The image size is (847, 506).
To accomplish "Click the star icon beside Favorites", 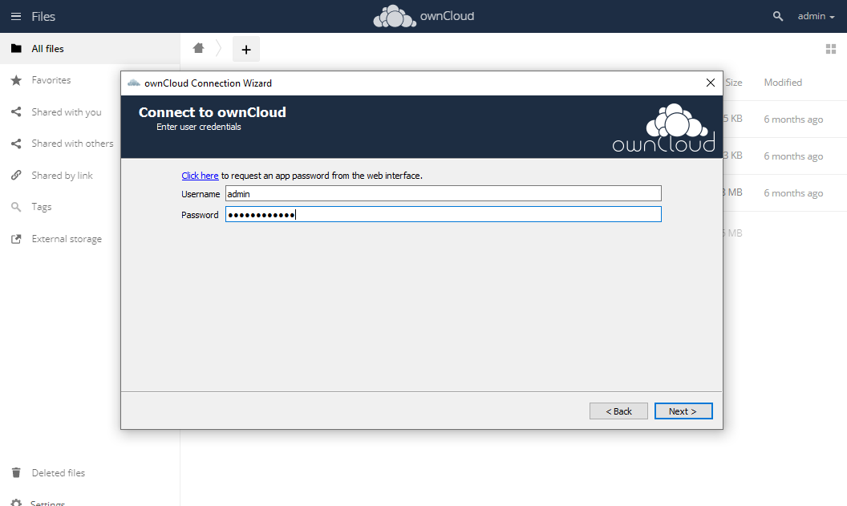I will 16,80.
